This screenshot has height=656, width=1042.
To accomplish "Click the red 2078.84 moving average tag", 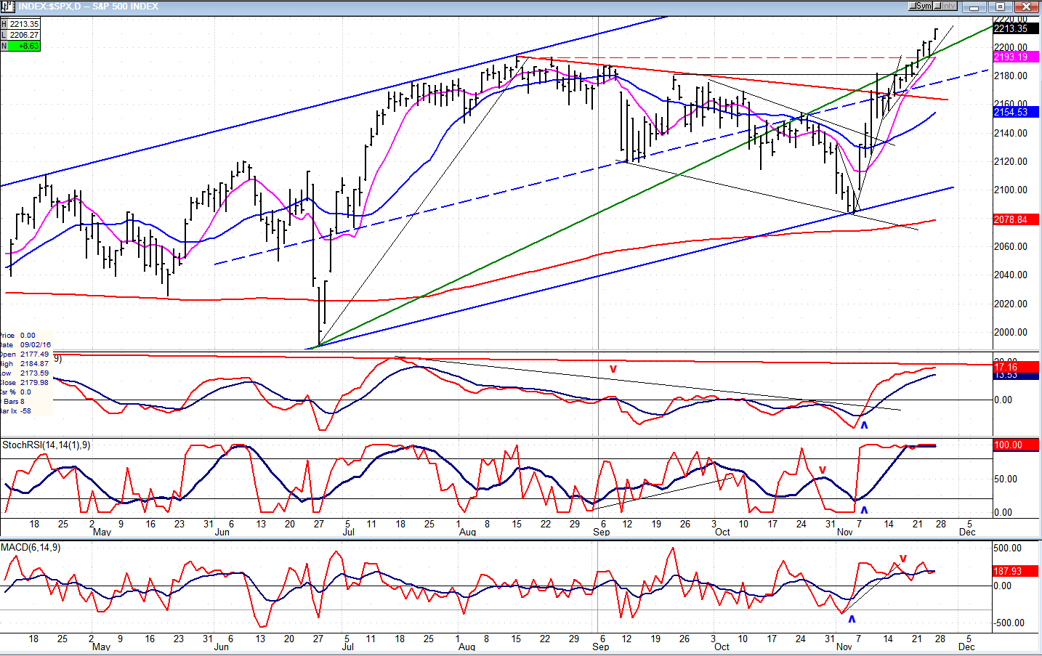I will coord(1015,219).
